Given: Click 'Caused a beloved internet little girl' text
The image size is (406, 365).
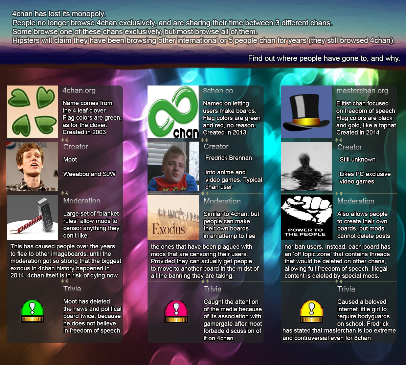Looking at the screenshot, I should 339,320.
